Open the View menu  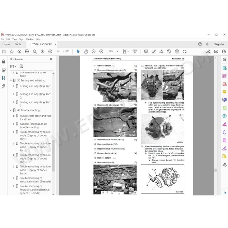15,39
